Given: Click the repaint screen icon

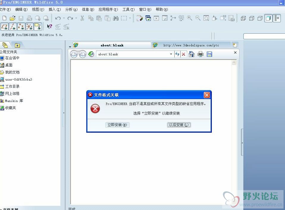Looking at the screenshot, I should coord(140,18).
